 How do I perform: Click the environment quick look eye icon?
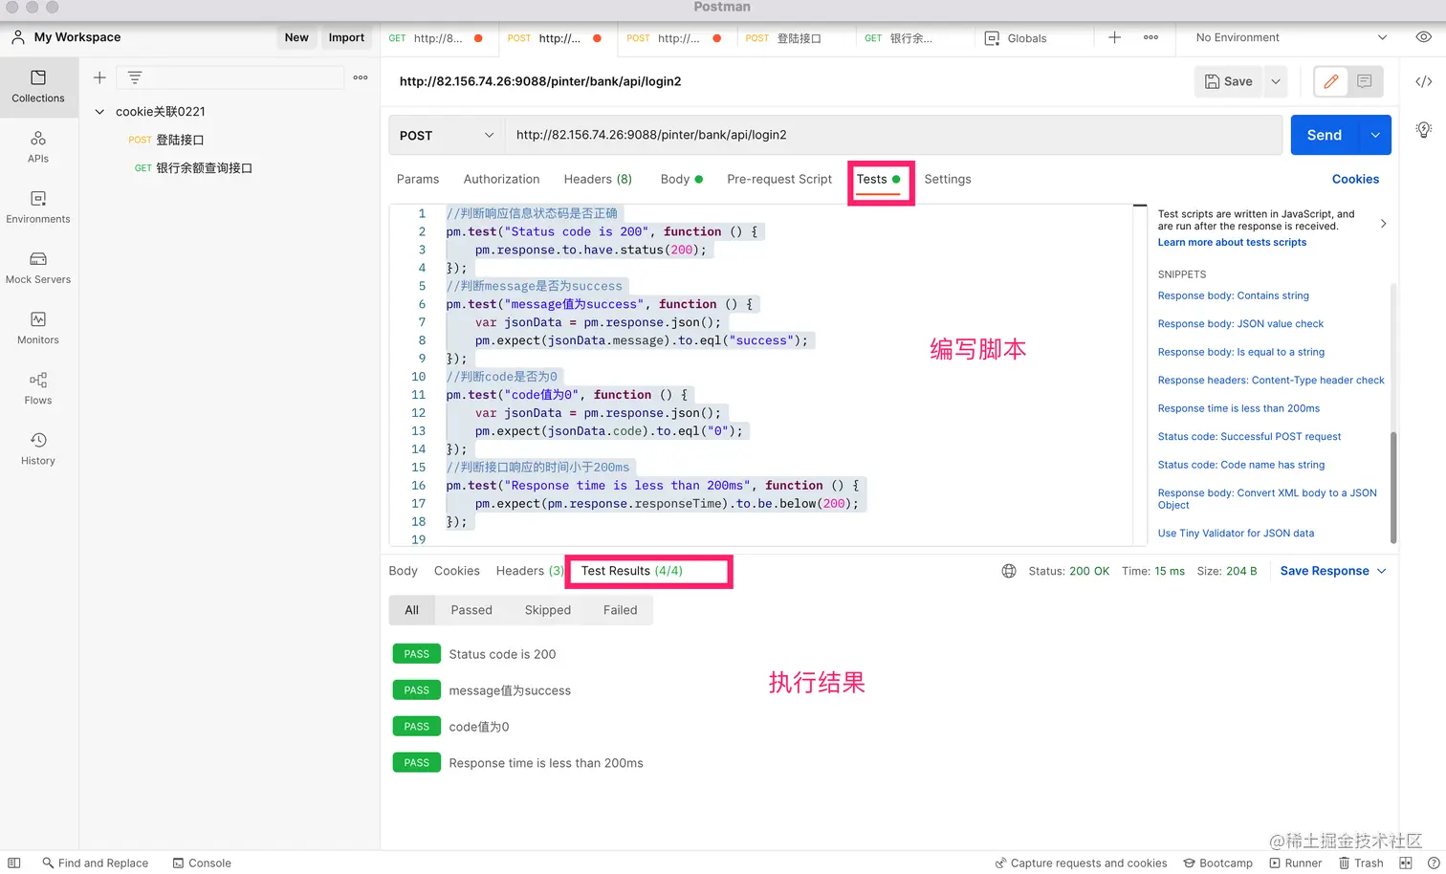coord(1423,37)
